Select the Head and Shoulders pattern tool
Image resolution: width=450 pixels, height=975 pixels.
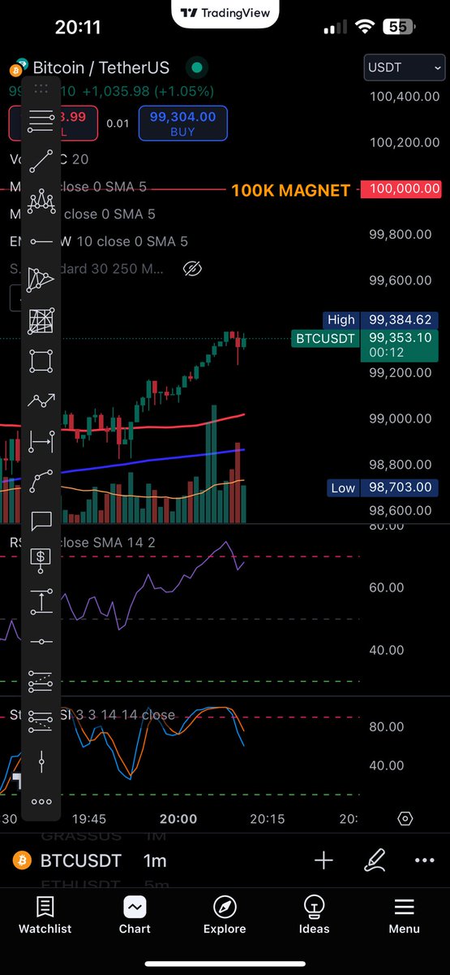(x=41, y=201)
